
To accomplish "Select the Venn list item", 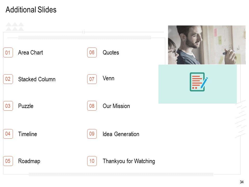I will (x=108, y=78).
